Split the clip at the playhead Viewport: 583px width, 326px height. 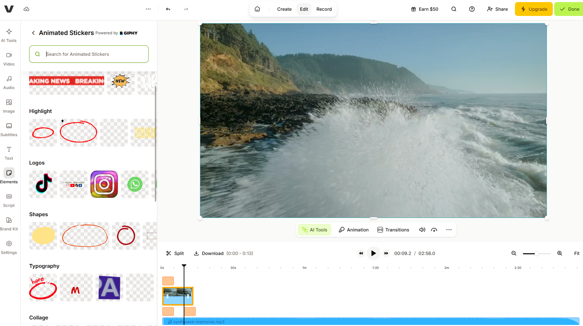[x=175, y=253]
